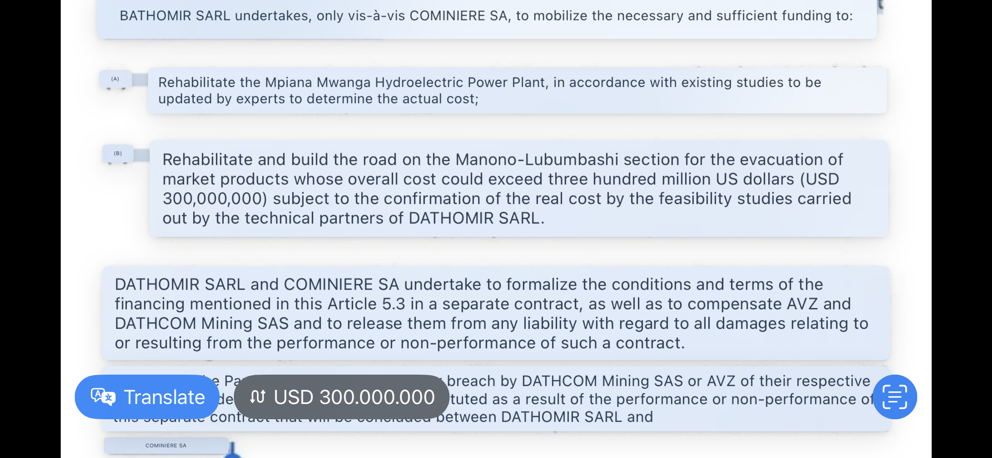Screen dimensions: 992x458
Task: Click the COMINIERE SA label
Action: coord(166,445)
